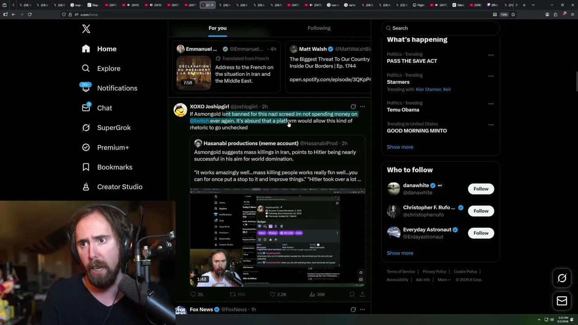Screen dimensions: 578x325
Task: Open Home in the sidebar
Action: click(99, 49)
